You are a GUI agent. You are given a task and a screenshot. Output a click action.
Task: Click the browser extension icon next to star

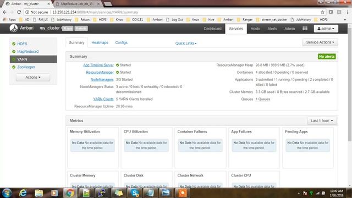point(331,12)
